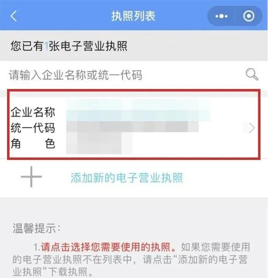Tap the gray tip paragraph about 下载执照

(131, 259)
